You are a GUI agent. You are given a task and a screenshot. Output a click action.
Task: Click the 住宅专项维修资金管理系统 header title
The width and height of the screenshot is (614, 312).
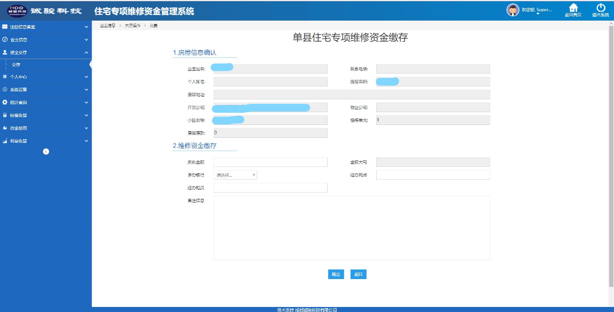[x=144, y=11]
